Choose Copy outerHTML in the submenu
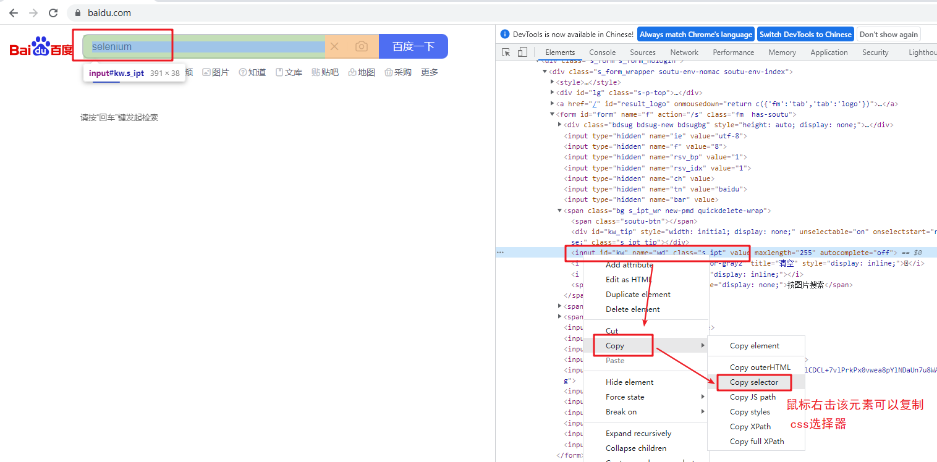The height and width of the screenshot is (462, 937). click(x=760, y=367)
